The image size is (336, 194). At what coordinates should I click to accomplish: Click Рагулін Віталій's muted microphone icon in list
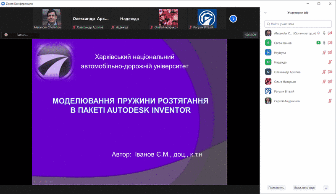(330, 91)
